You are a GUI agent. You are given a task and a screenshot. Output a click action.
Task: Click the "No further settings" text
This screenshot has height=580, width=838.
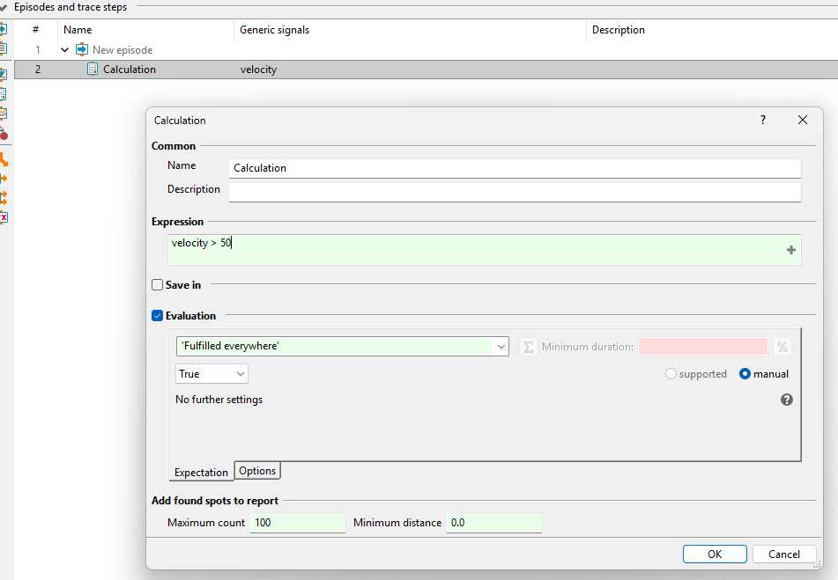tap(219, 400)
